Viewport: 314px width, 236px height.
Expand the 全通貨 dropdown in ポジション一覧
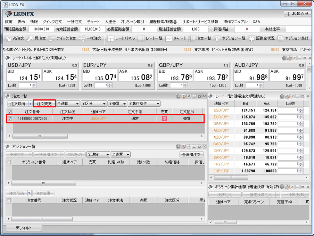98,154
